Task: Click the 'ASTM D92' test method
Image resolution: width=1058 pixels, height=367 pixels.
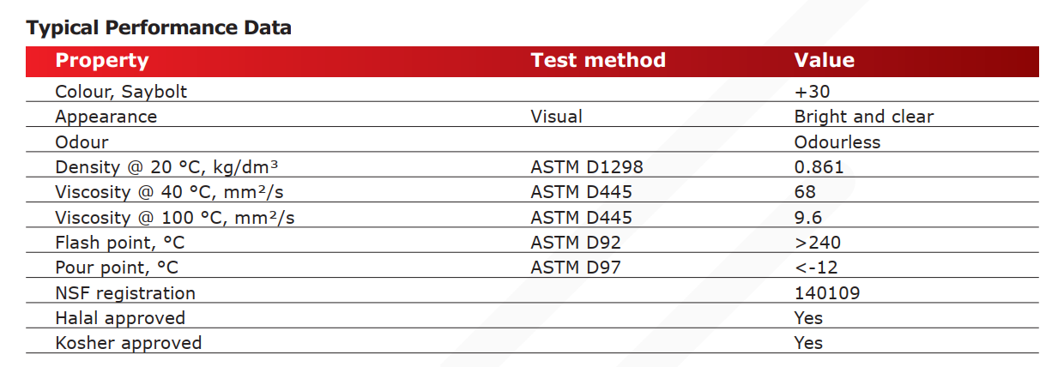Action: tap(576, 243)
